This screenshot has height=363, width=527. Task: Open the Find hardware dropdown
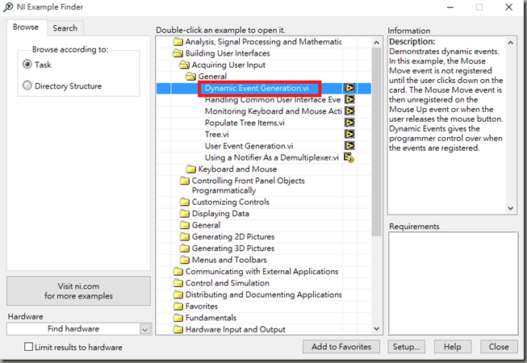(x=144, y=329)
